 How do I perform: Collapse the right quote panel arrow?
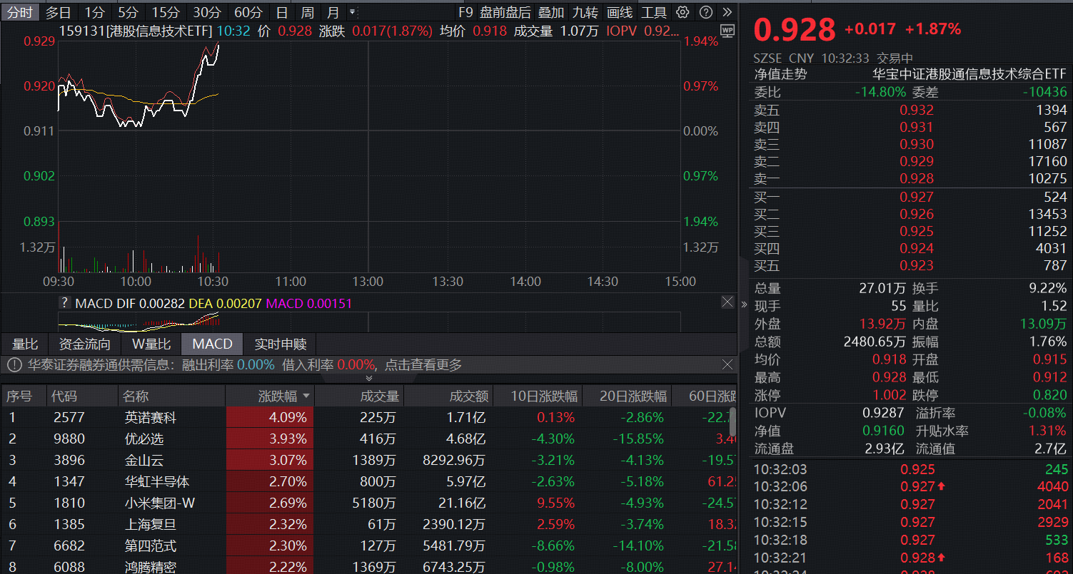[x=745, y=304]
